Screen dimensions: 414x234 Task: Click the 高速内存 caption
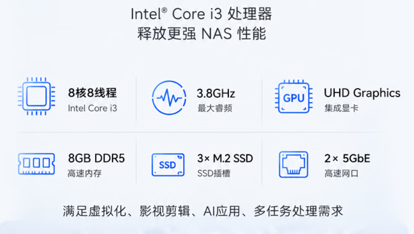[x=84, y=173]
